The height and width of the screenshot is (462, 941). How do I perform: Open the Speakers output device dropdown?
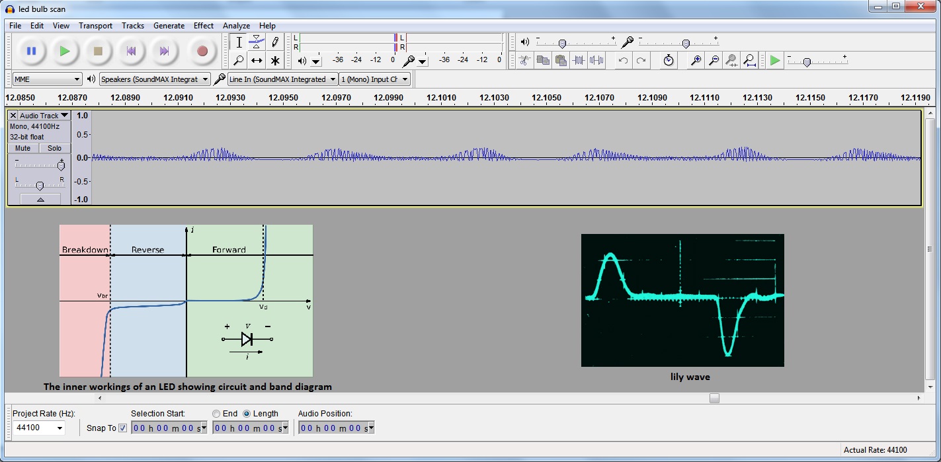click(155, 79)
